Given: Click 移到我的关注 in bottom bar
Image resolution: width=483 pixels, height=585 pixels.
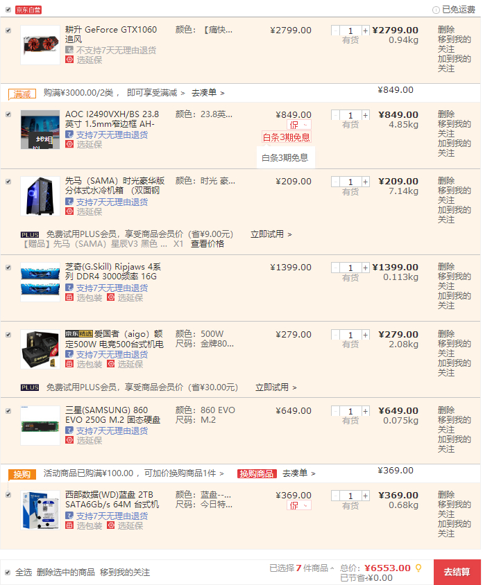Looking at the screenshot, I should point(125,573).
